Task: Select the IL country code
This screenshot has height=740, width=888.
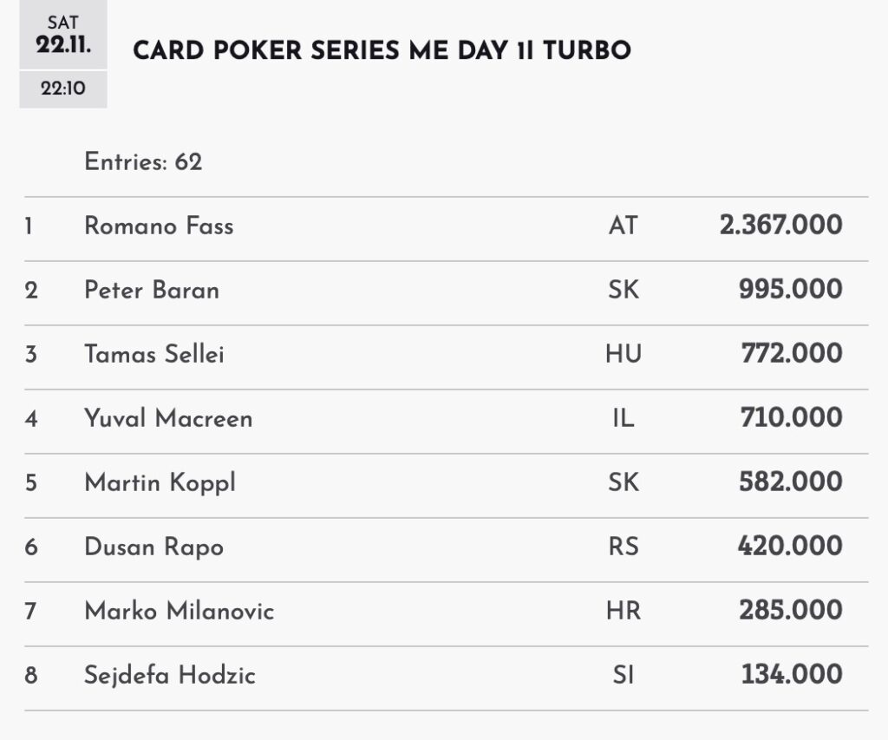Action: coord(623,418)
